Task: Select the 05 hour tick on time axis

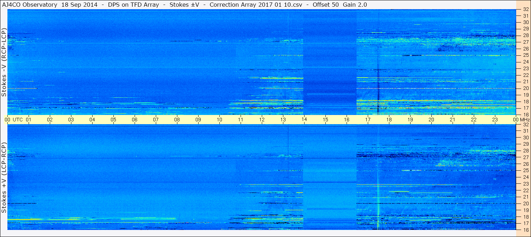Action: [113, 120]
